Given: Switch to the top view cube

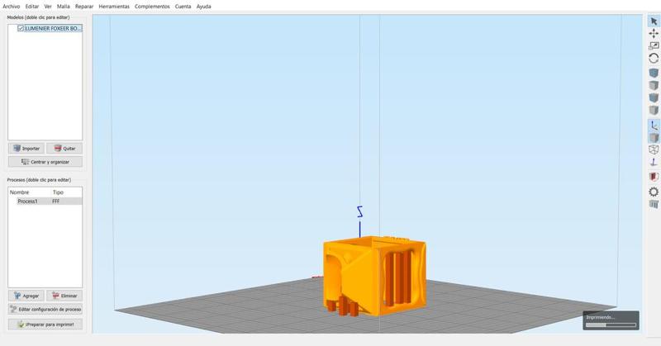Looking at the screenshot, I should pos(654,86).
